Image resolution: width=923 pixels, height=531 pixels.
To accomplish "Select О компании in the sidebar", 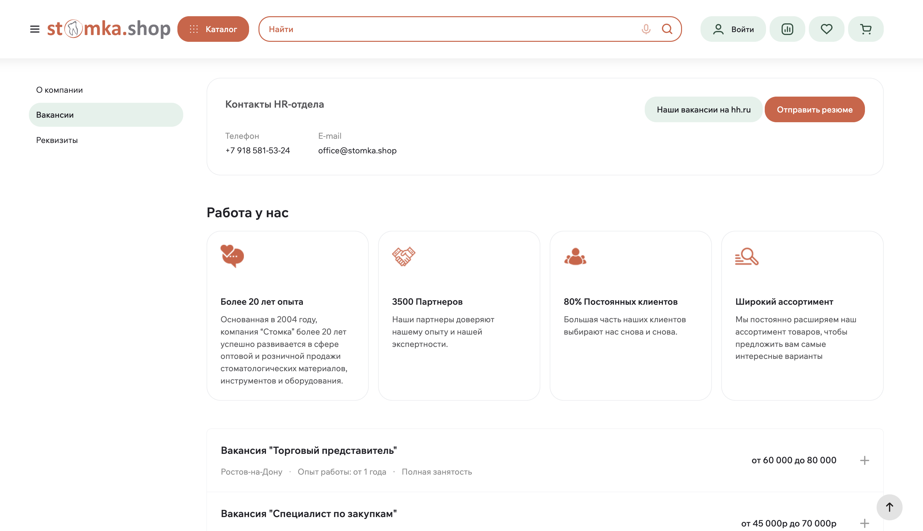I will click(x=59, y=90).
